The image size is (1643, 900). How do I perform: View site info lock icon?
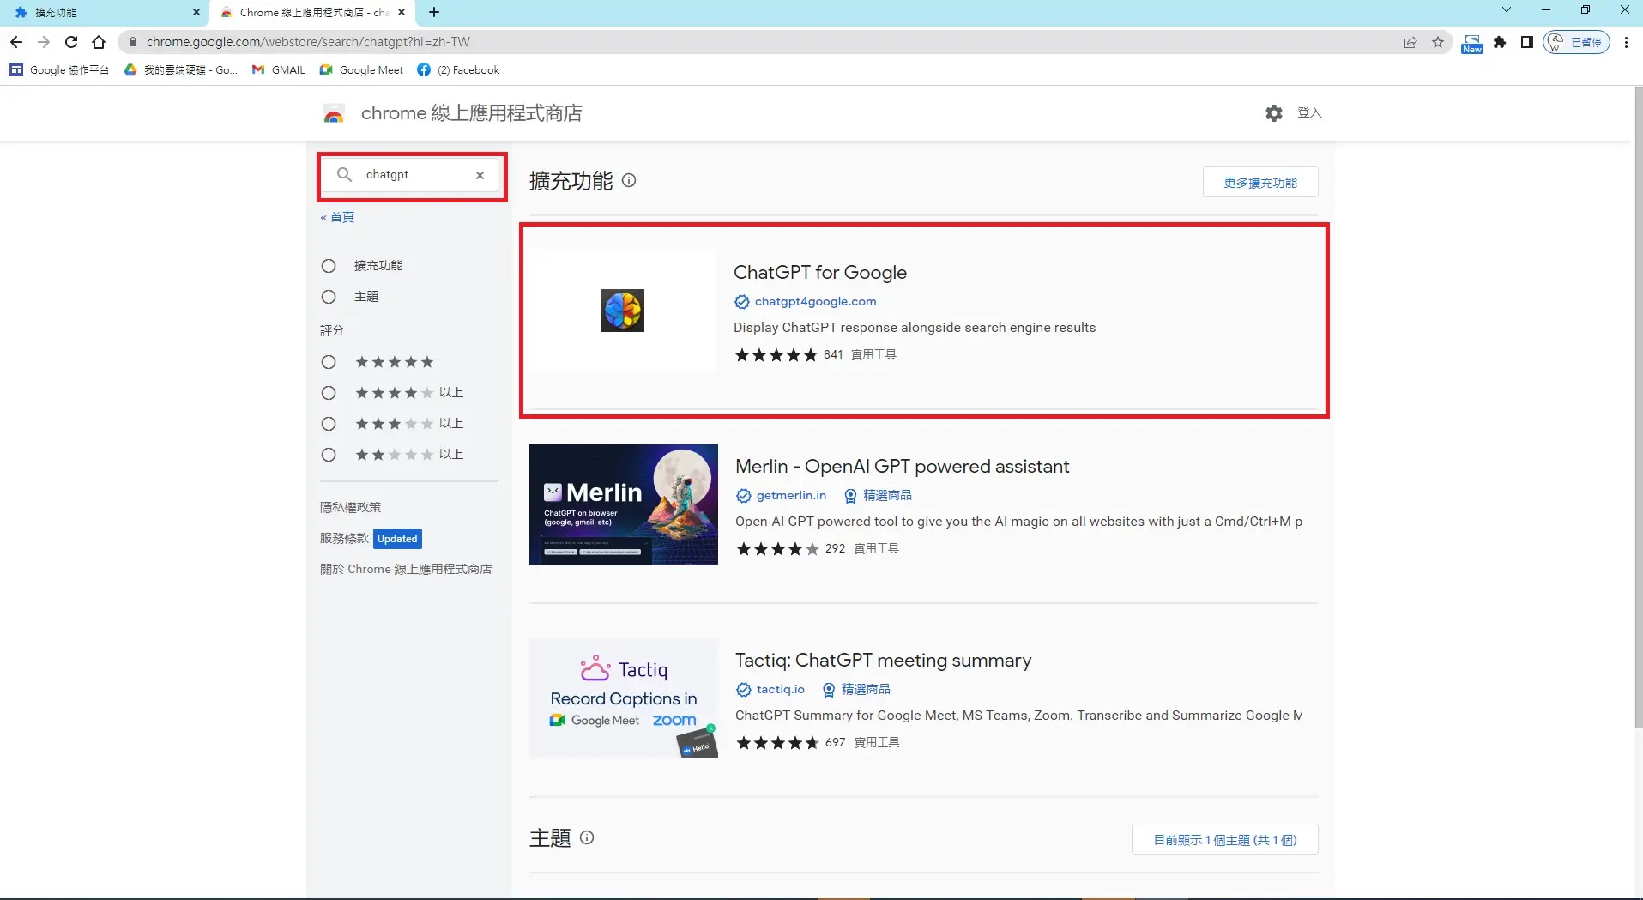click(x=132, y=42)
